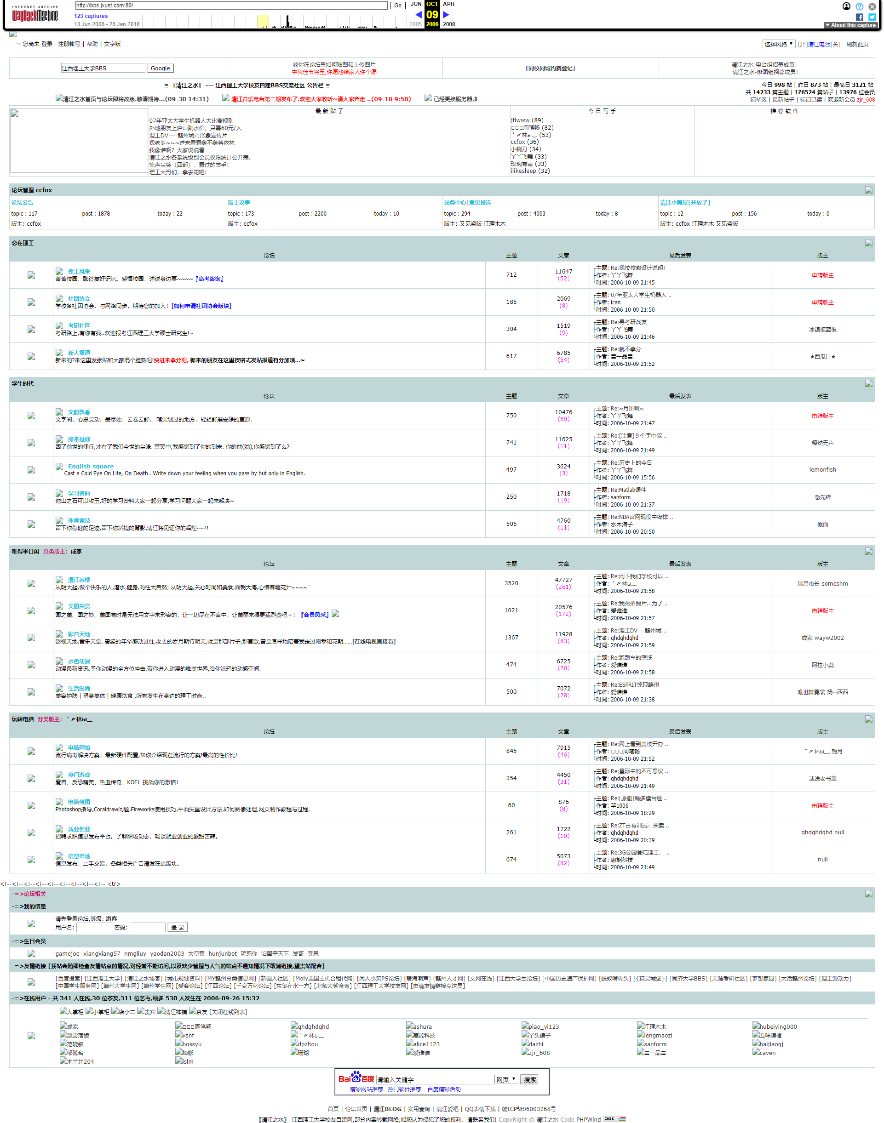Click the 123 captures link

click(91, 16)
